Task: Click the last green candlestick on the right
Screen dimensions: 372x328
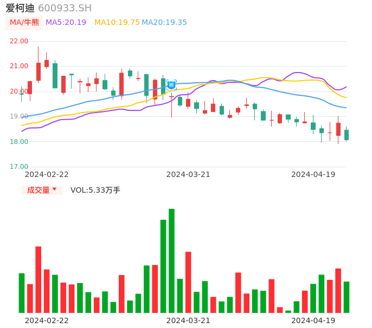Action: (347, 135)
